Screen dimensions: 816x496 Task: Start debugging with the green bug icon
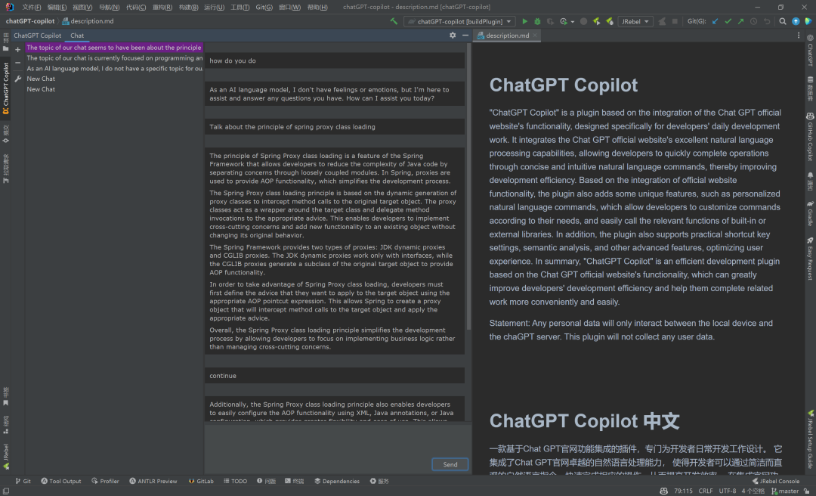click(538, 21)
